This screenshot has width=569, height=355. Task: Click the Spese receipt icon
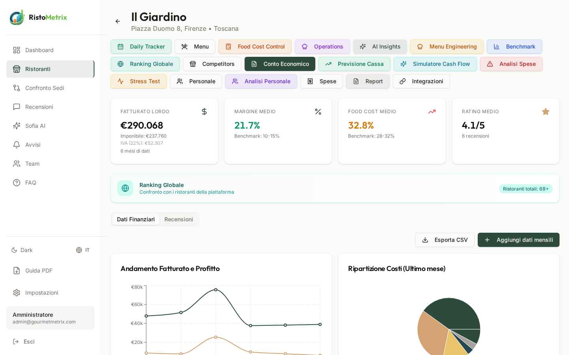(310, 81)
